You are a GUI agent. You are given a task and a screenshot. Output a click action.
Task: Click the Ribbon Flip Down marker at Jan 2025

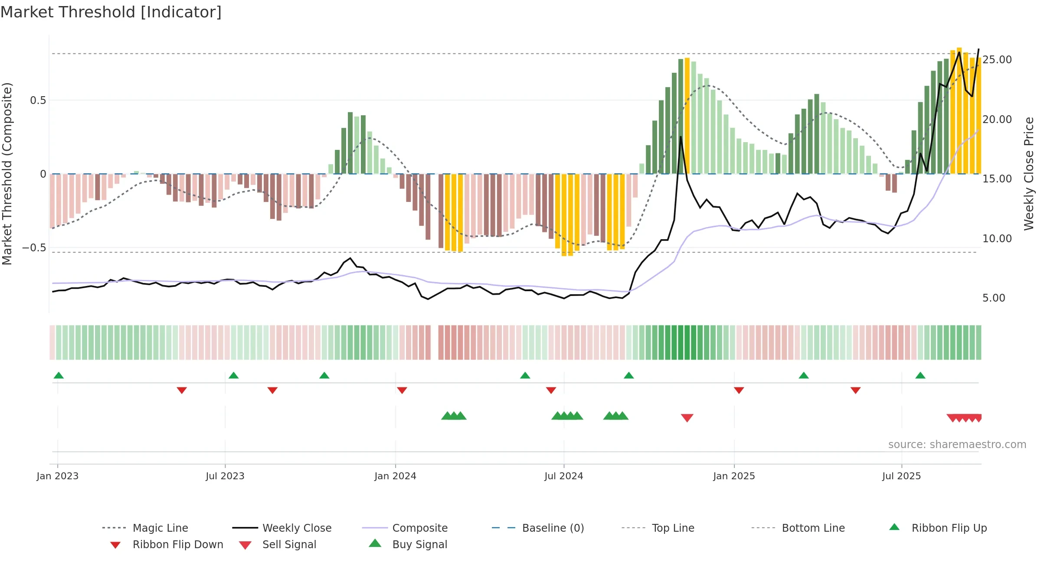(x=739, y=390)
